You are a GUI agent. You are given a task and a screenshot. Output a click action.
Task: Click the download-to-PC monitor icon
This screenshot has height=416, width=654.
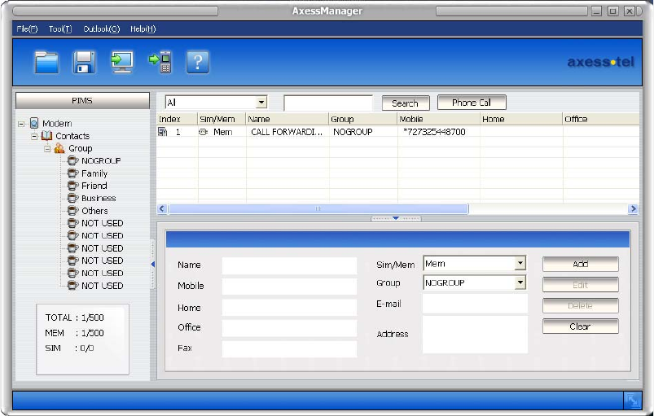[122, 62]
